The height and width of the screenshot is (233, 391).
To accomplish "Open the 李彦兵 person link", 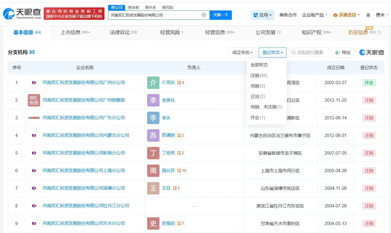I will point(168,100).
